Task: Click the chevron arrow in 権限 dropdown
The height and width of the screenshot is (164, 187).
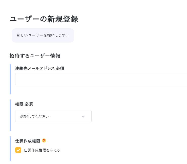Action: (x=83, y=116)
